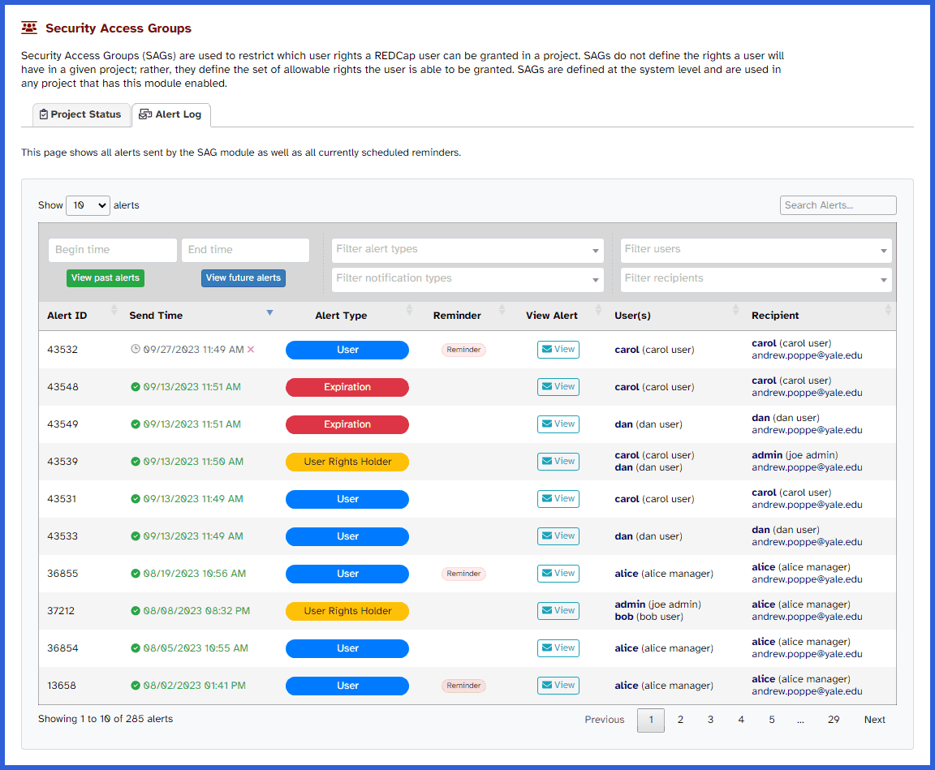Click the Reminder tag on alert 43532
935x770 pixels.
[x=463, y=350]
